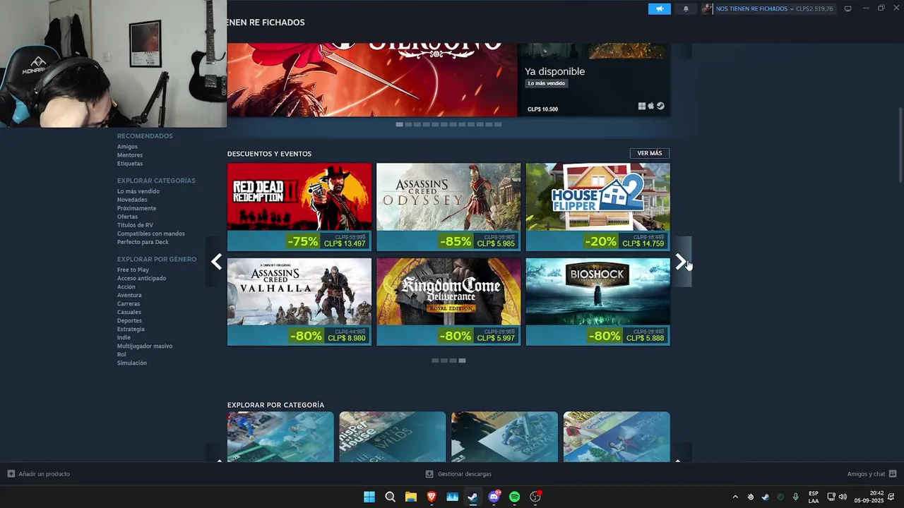Image resolution: width=904 pixels, height=508 pixels.
Task: Click the Steam platform icon on the featured game
Action: [660, 106]
